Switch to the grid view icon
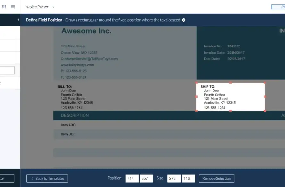285x187 pixels. 4,7
